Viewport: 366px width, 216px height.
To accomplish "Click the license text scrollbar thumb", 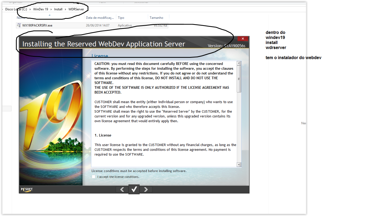I will [239, 79].
